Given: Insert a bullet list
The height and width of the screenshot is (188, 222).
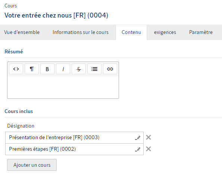Looking at the screenshot, I should [x=94, y=69].
